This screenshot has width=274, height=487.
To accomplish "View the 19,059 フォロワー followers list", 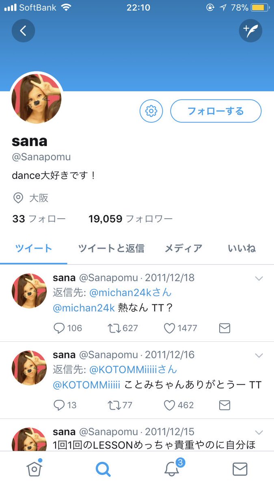I will [130, 219].
